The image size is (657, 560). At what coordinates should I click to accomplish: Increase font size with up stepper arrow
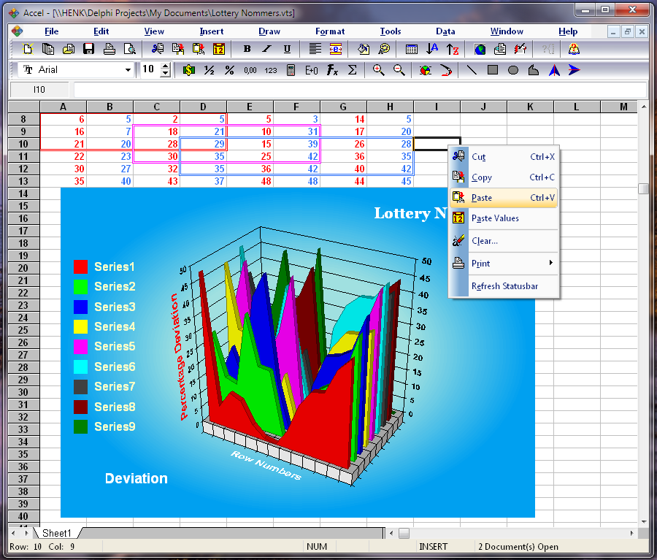(x=166, y=66)
